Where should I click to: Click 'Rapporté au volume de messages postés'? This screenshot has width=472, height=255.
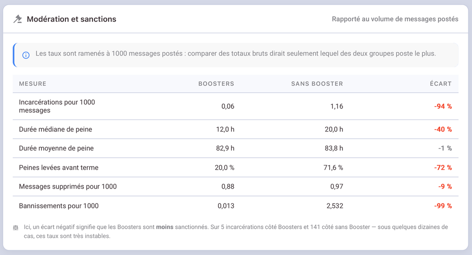[x=395, y=19]
